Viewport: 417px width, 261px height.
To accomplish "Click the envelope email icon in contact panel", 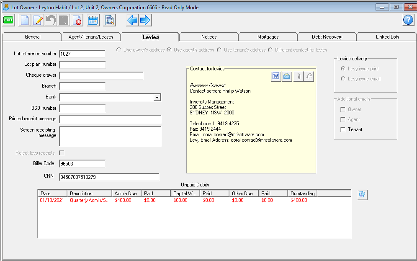I will click(287, 76).
